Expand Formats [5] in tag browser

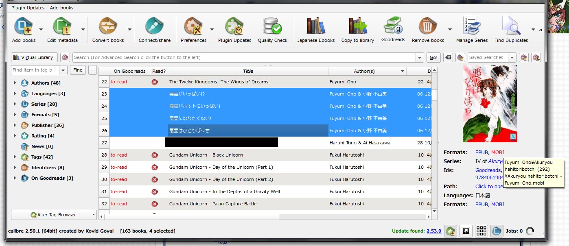coord(15,115)
